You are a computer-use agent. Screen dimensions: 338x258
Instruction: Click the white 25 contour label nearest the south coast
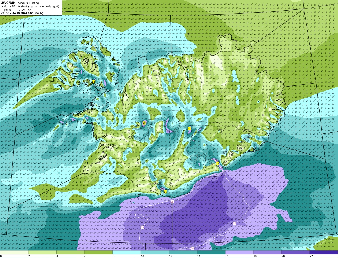(172, 202)
